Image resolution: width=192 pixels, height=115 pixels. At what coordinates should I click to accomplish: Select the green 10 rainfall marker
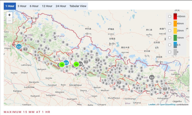coord(76,64)
